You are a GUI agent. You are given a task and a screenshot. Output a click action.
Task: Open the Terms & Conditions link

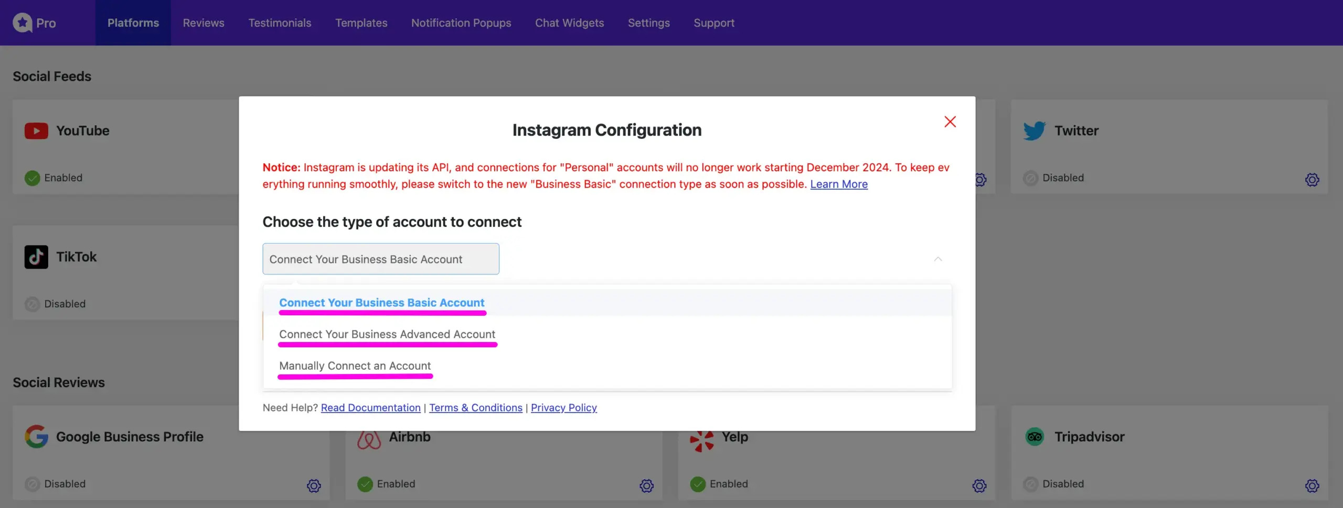pyautogui.click(x=476, y=407)
